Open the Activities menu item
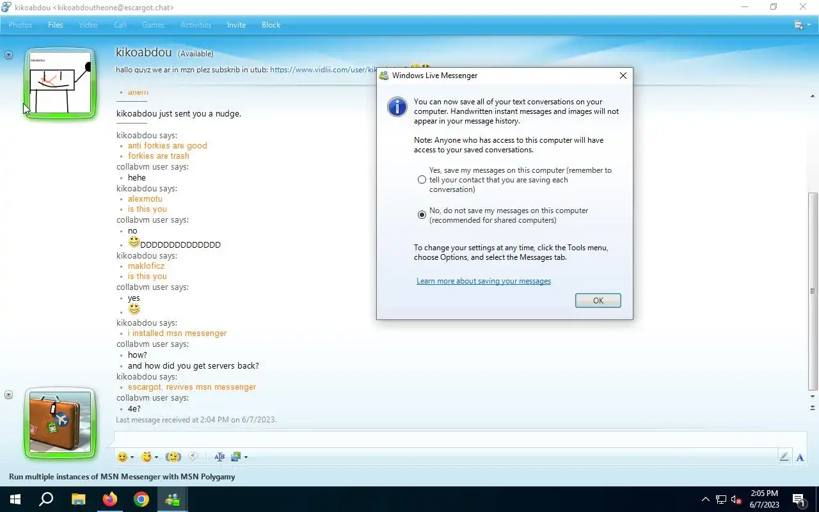The width and height of the screenshot is (819, 512). 196,25
